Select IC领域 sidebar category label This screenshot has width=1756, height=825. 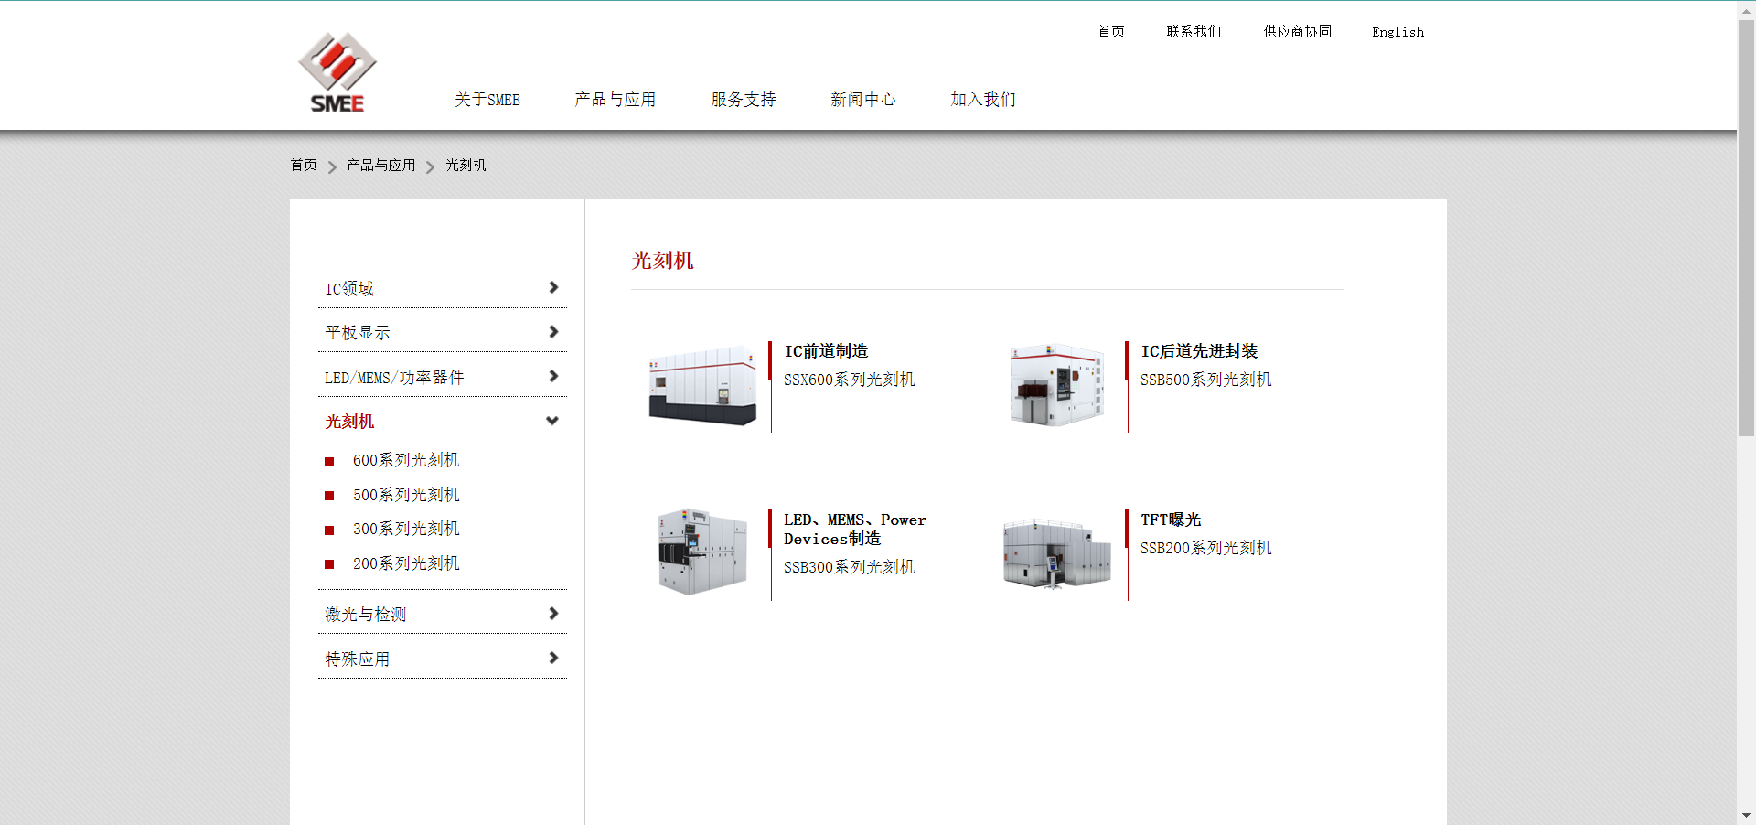click(x=349, y=289)
